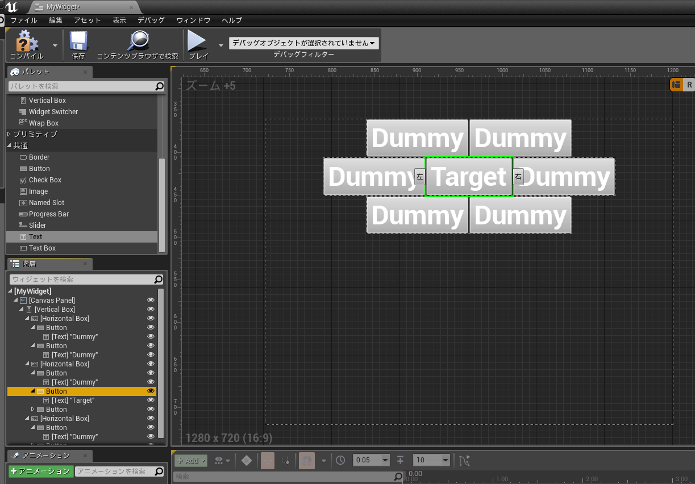Expand the プリミティブ palette category
Screen dimensions: 695x484
[x=9, y=135]
